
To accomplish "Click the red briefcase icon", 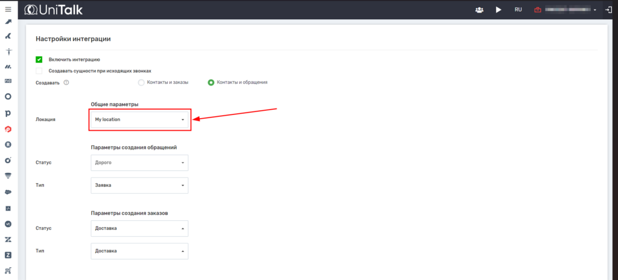I will [x=537, y=10].
